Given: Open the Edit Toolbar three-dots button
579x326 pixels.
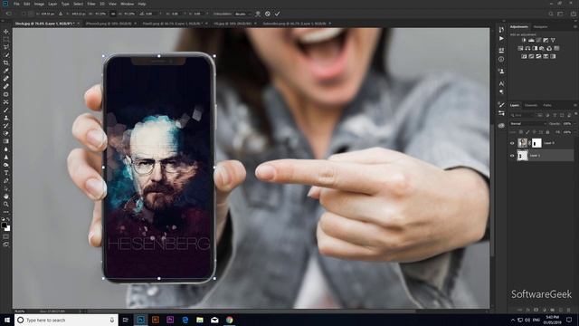Looking at the screenshot, I should coord(6,212).
